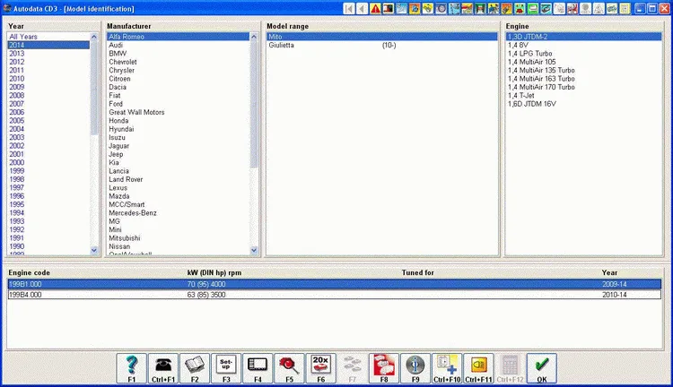Open Help with the F1 question mark button
673x387 pixels.
pyautogui.click(x=132, y=368)
